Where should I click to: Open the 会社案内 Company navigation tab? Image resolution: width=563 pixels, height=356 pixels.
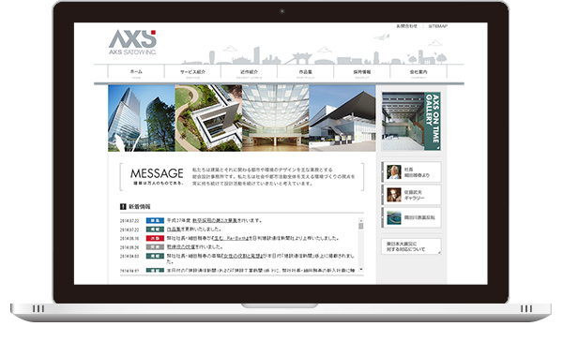(x=418, y=73)
